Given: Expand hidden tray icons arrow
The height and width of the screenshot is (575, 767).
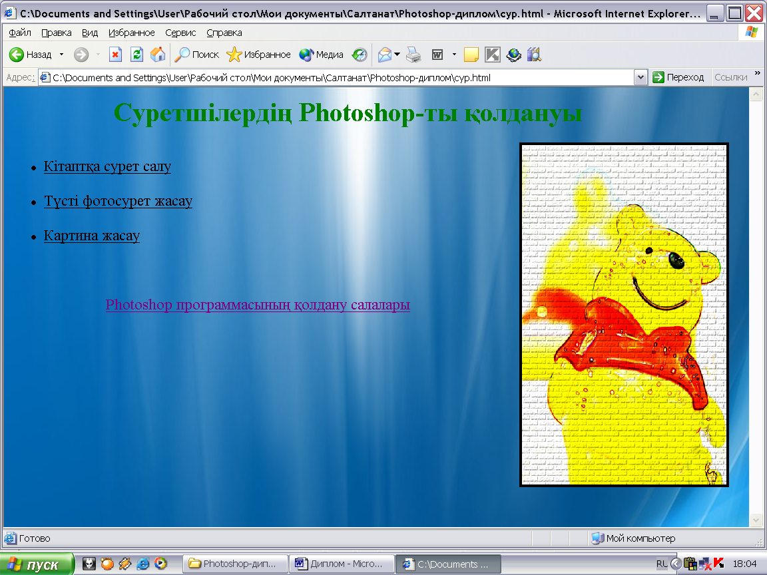Looking at the screenshot, I should (676, 564).
